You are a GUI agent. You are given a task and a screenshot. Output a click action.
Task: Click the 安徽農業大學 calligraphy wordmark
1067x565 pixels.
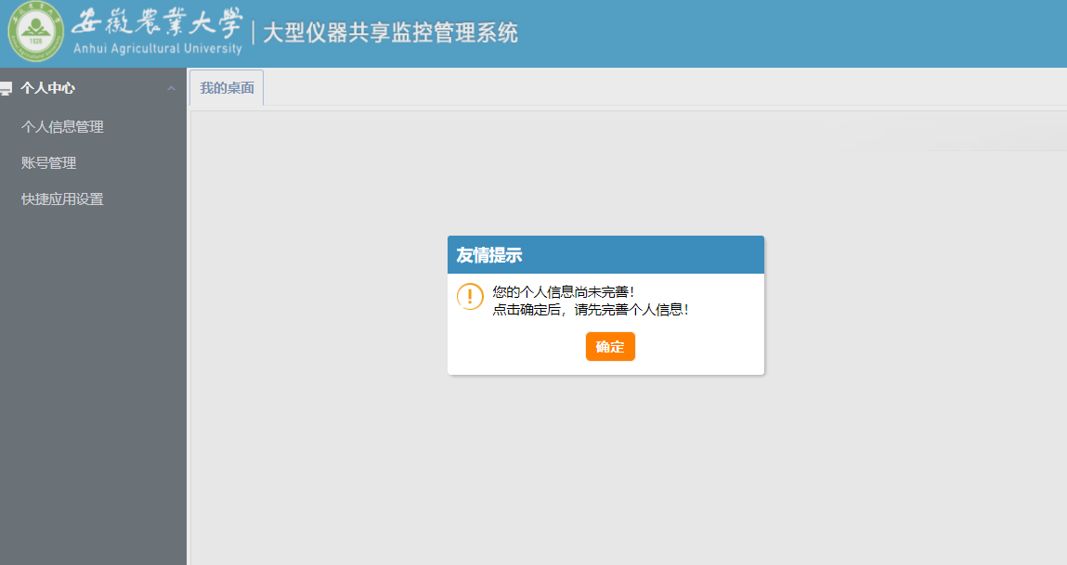pyautogui.click(x=155, y=22)
